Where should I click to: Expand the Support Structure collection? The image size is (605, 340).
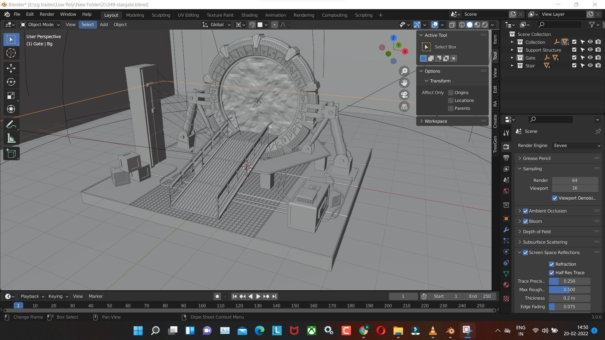(x=512, y=50)
